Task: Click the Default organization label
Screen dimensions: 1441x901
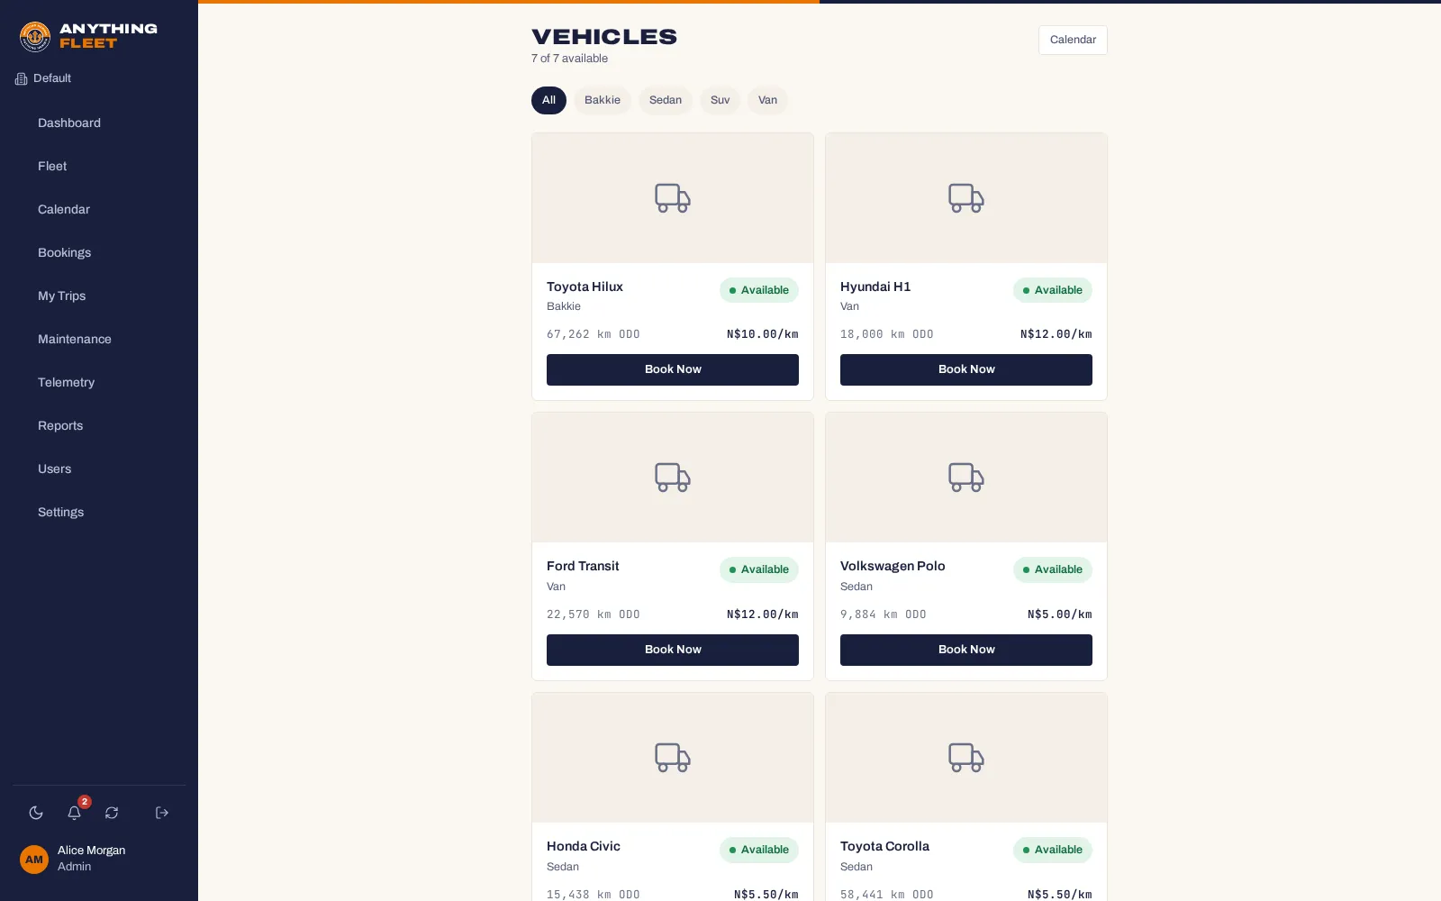Action: [x=52, y=78]
